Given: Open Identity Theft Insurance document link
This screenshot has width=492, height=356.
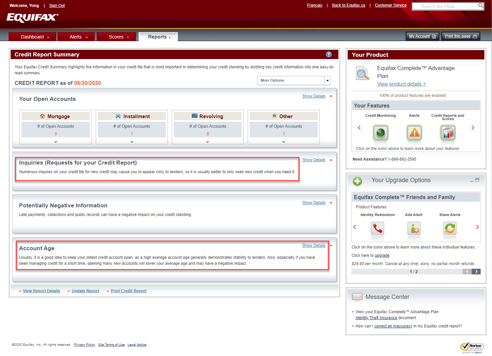Looking at the screenshot, I should point(376,318).
